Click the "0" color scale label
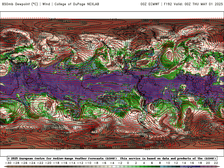Image resolution: width=224 pixels, height=168 pixels. tap(128, 163)
